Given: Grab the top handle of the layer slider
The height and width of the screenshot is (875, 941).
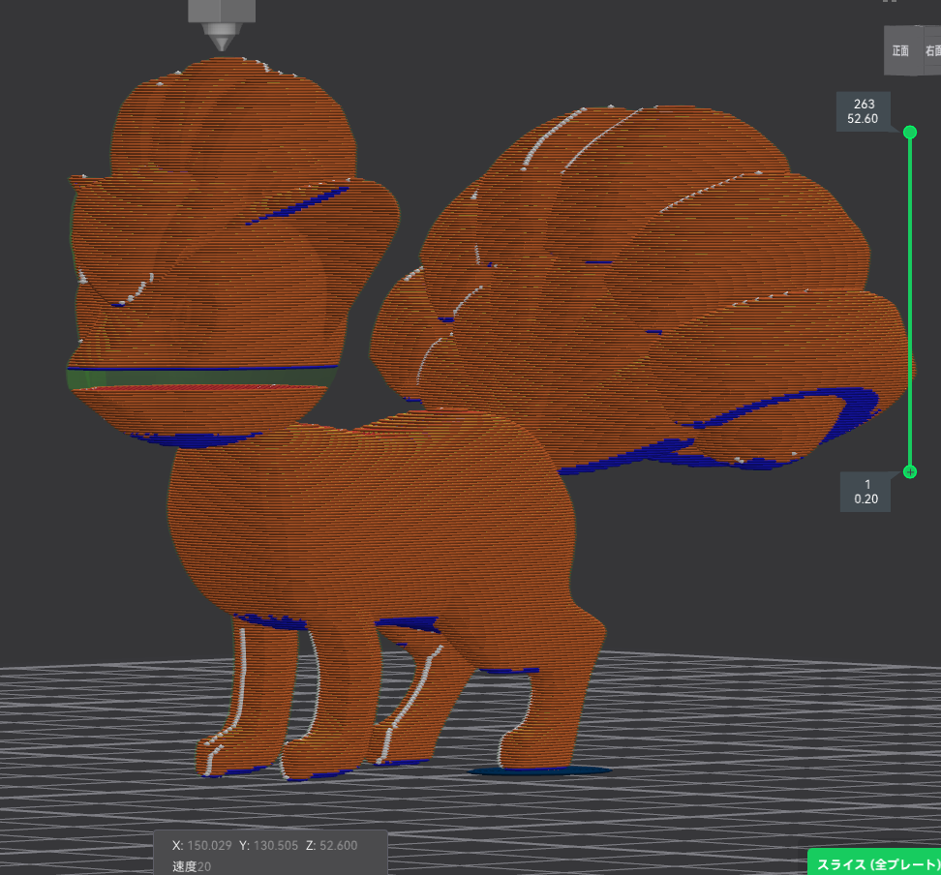Looking at the screenshot, I should (910, 132).
